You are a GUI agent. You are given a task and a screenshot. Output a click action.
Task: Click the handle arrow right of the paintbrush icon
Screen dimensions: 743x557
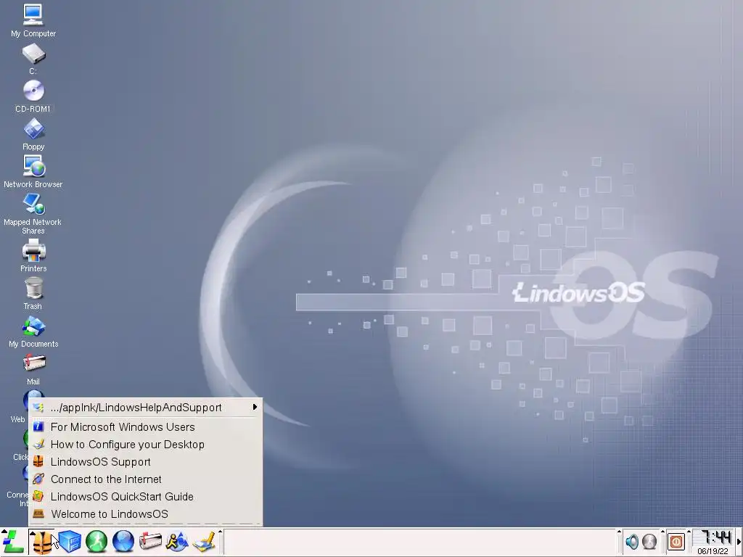pos(220,532)
